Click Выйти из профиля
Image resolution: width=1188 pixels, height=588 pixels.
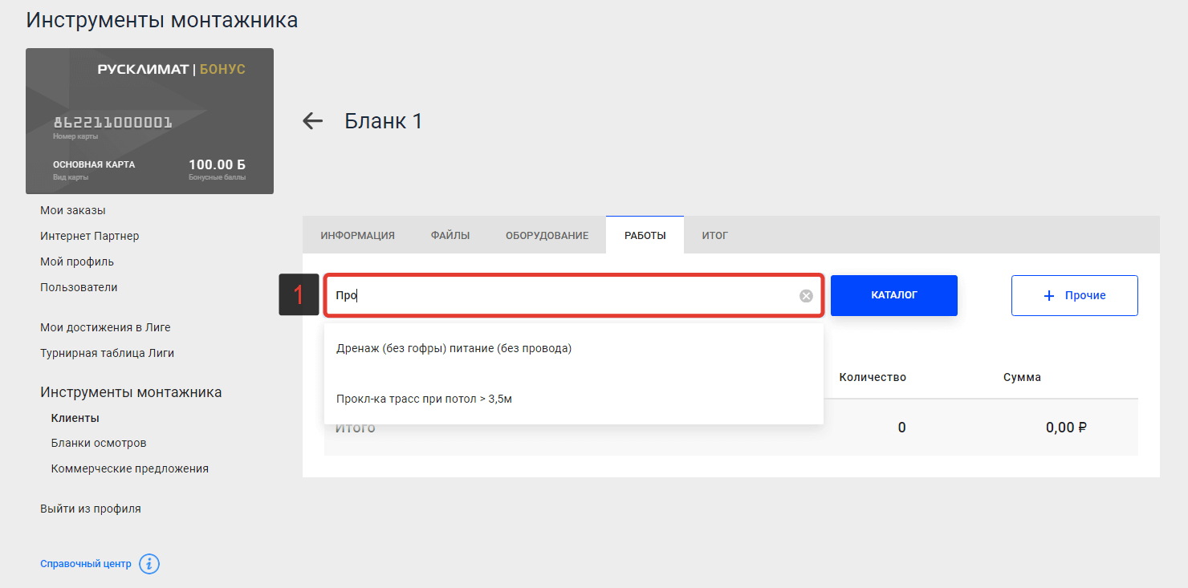(91, 509)
